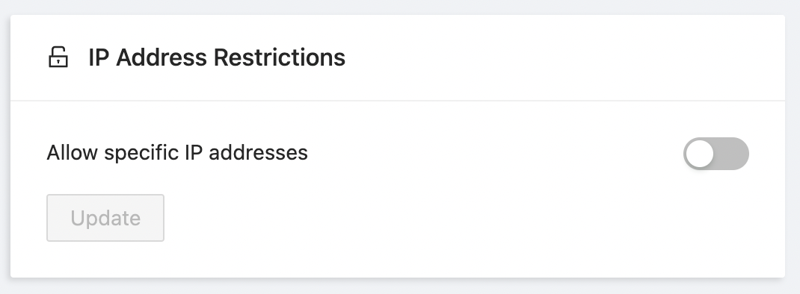Click the Allow specific IP addresses label

click(177, 153)
